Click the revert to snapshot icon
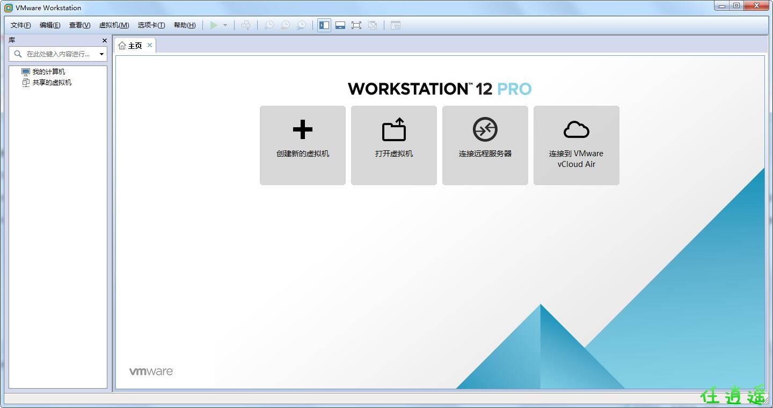Image resolution: width=773 pixels, height=408 pixels. [x=286, y=25]
